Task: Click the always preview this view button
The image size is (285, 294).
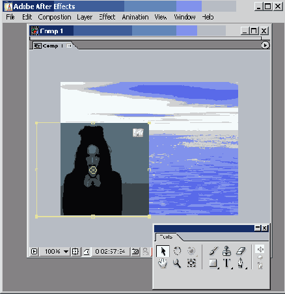Action: (34, 251)
